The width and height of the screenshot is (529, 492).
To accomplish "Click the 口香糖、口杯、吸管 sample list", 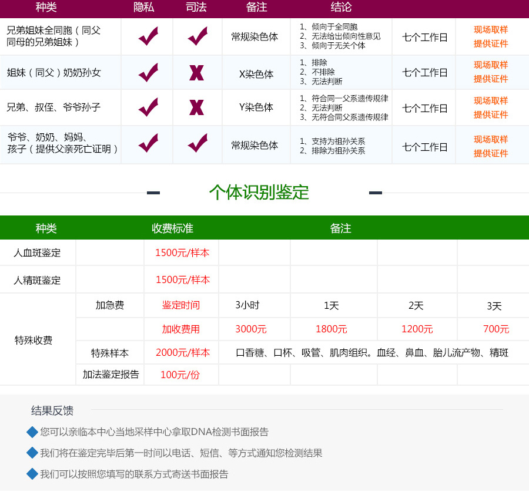I will click(x=372, y=352).
